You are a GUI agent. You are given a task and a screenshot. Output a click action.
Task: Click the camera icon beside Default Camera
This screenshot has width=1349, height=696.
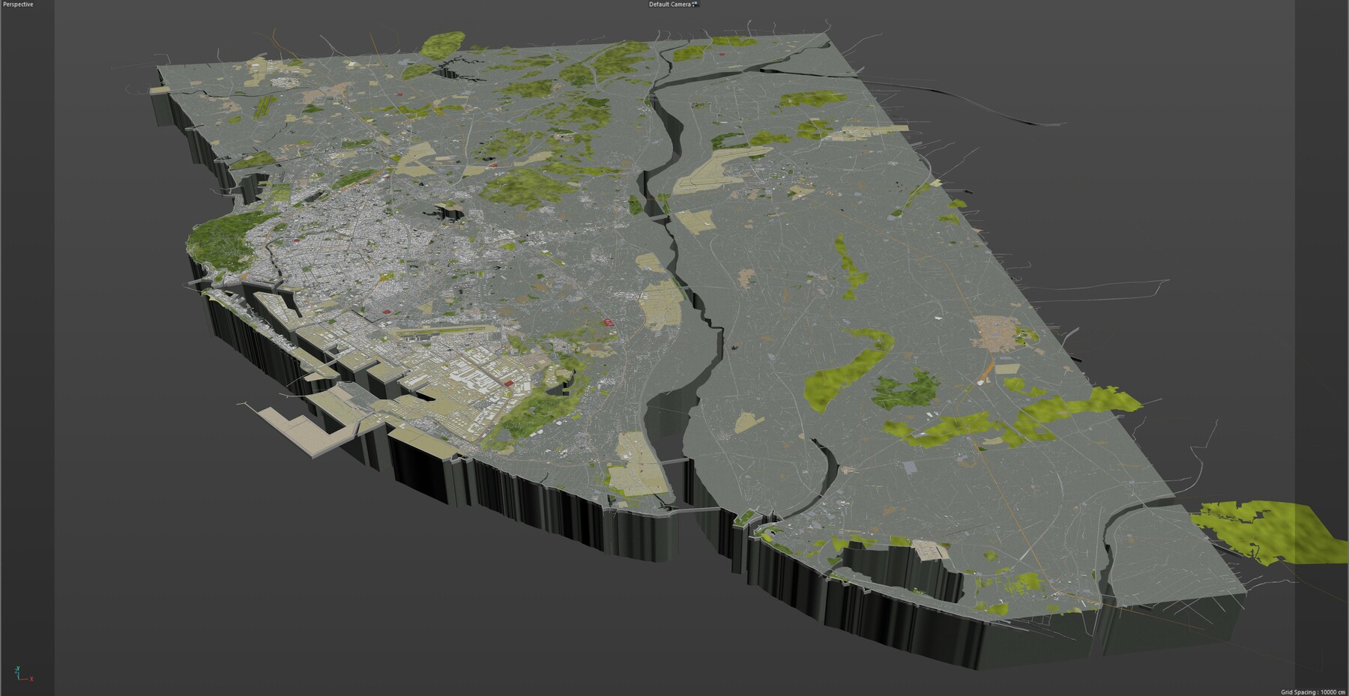click(x=695, y=4)
